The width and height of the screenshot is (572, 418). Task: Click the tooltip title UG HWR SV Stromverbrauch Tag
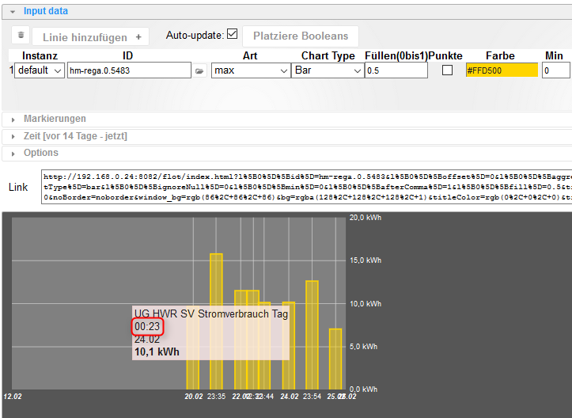(x=211, y=314)
